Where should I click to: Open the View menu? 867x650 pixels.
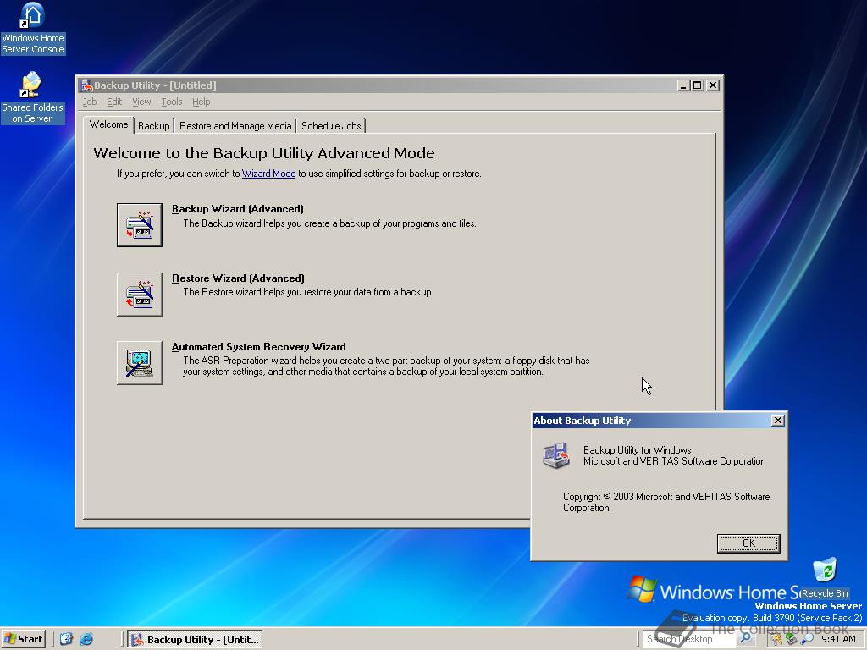click(141, 102)
